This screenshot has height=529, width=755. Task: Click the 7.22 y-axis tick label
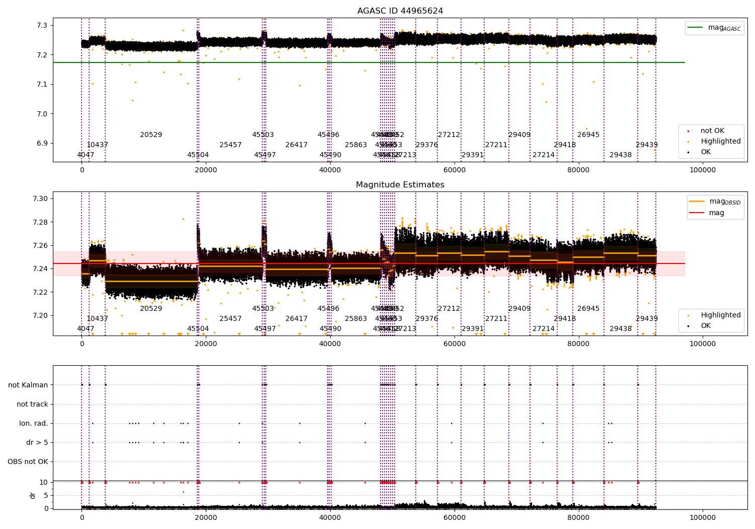click(41, 293)
